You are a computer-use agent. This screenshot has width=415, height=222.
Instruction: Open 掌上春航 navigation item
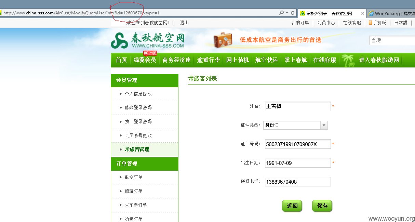pos(296,60)
